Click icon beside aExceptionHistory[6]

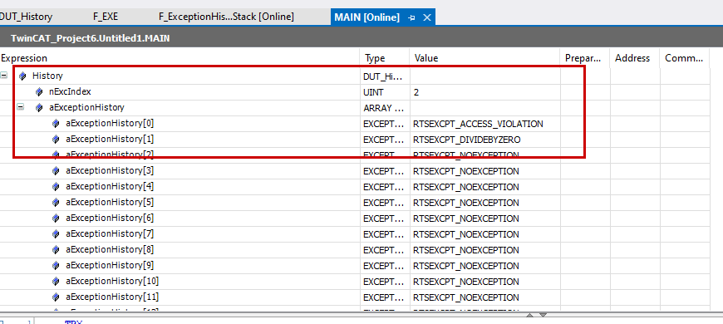click(56, 218)
